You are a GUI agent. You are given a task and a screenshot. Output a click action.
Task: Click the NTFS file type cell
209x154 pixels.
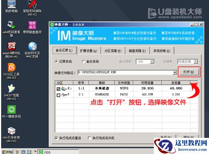124,88
